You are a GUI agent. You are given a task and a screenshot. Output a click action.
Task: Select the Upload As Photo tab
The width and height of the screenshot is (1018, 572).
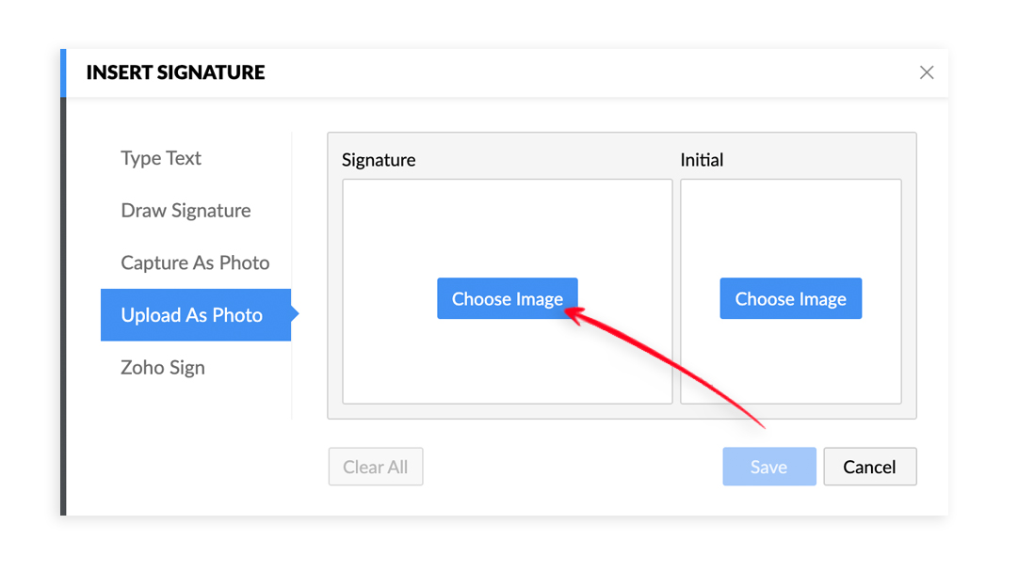click(x=192, y=315)
